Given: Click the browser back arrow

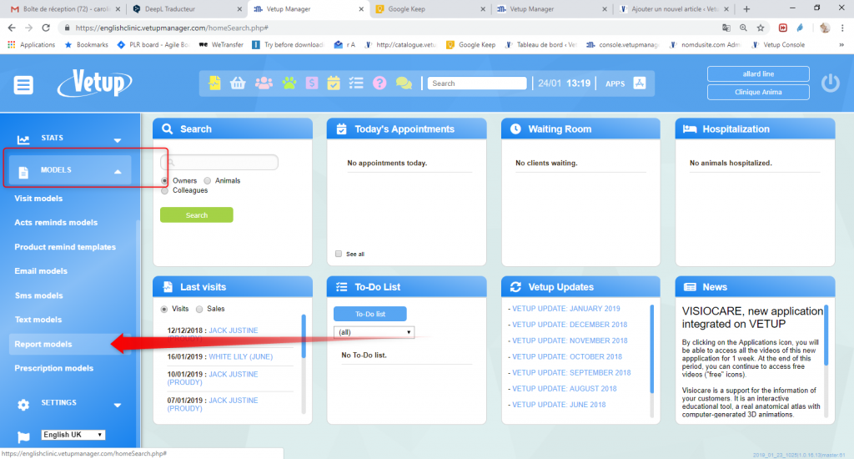Looking at the screenshot, I should pos(12,28).
